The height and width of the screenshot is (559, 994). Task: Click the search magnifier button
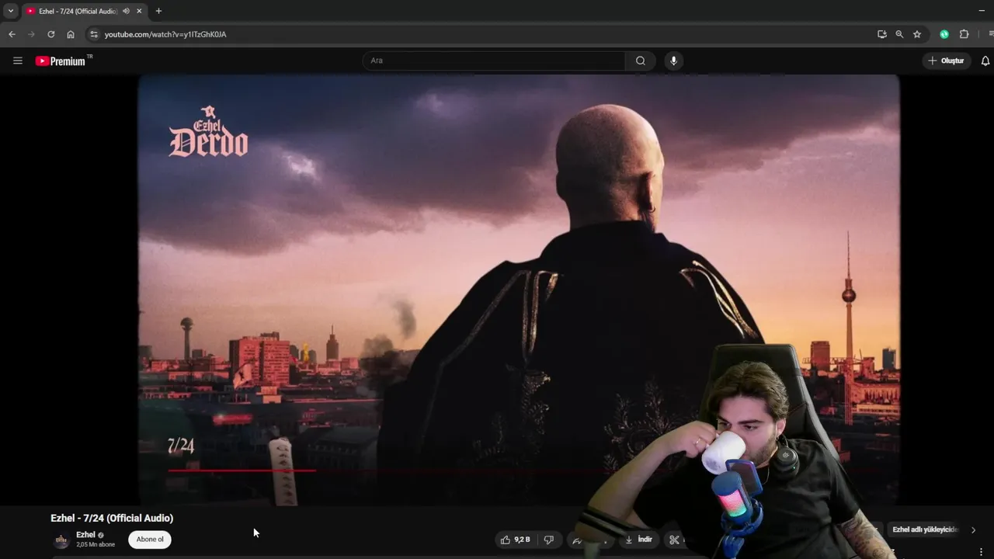pos(640,61)
